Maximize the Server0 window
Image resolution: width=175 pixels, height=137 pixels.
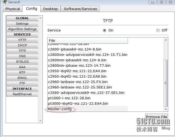pyautogui.click(x=161, y=2)
